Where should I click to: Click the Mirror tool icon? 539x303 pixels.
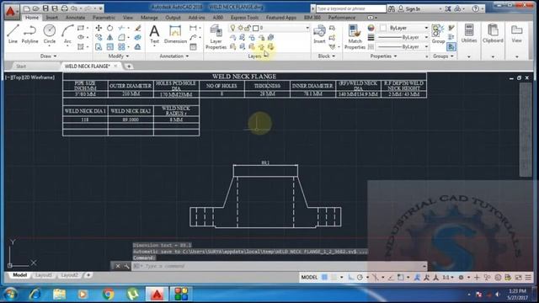110,37
